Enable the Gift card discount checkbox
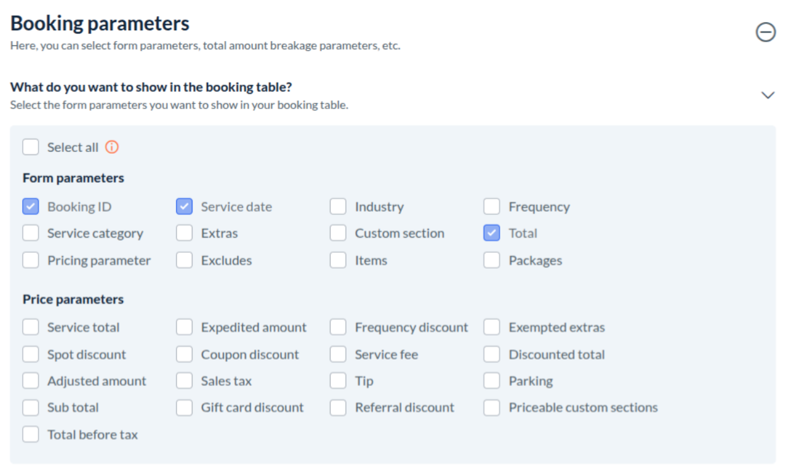This screenshot has width=786, height=473. [184, 407]
